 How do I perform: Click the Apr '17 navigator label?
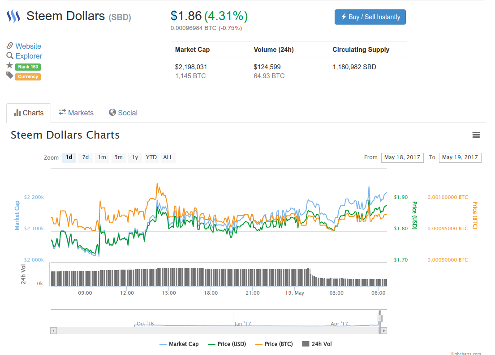pos(340,324)
